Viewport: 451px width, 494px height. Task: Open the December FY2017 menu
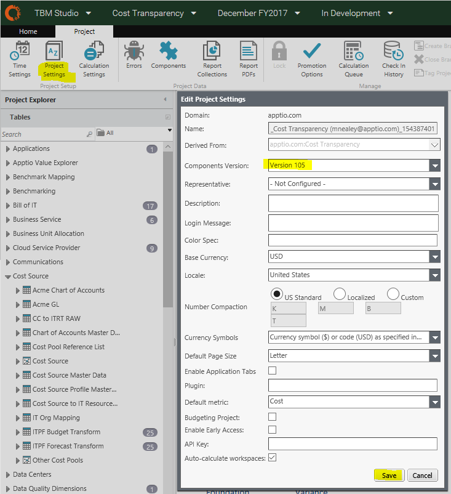pyautogui.click(x=258, y=13)
